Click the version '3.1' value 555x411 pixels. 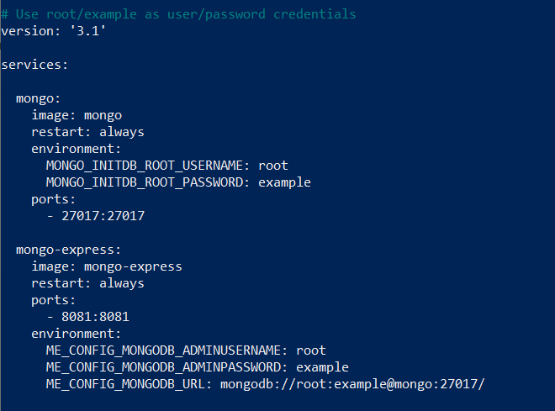(87, 31)
